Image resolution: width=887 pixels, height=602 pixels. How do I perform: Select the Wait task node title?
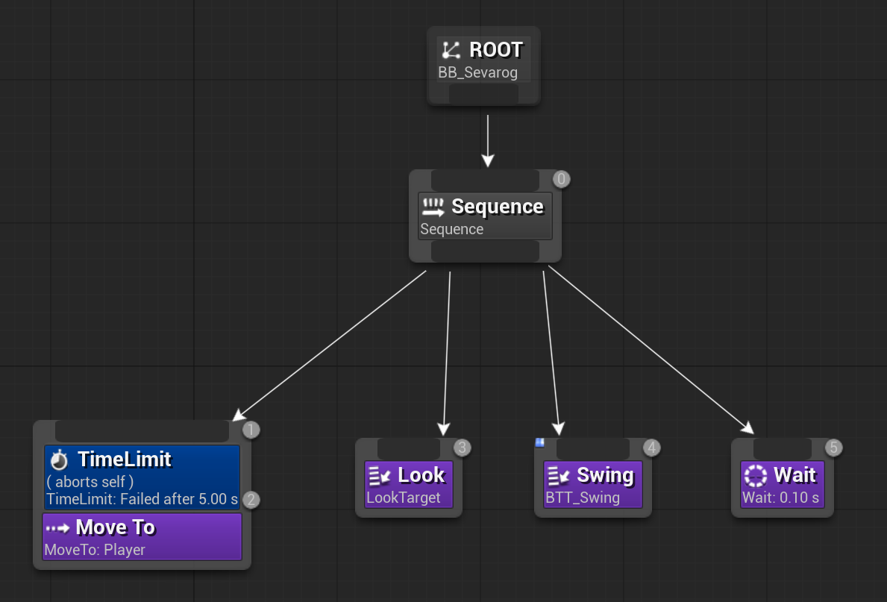(794, 475)
